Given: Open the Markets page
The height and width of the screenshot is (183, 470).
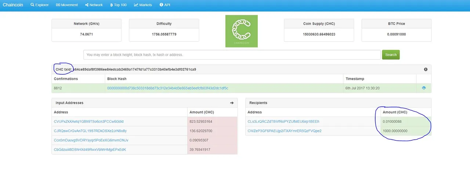Looking at the screenshot, I should pyautogui.click(x=143, y=5).
